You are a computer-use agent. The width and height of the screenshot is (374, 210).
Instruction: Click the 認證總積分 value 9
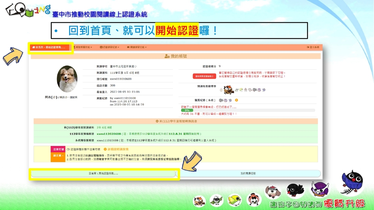click(220, 66)
